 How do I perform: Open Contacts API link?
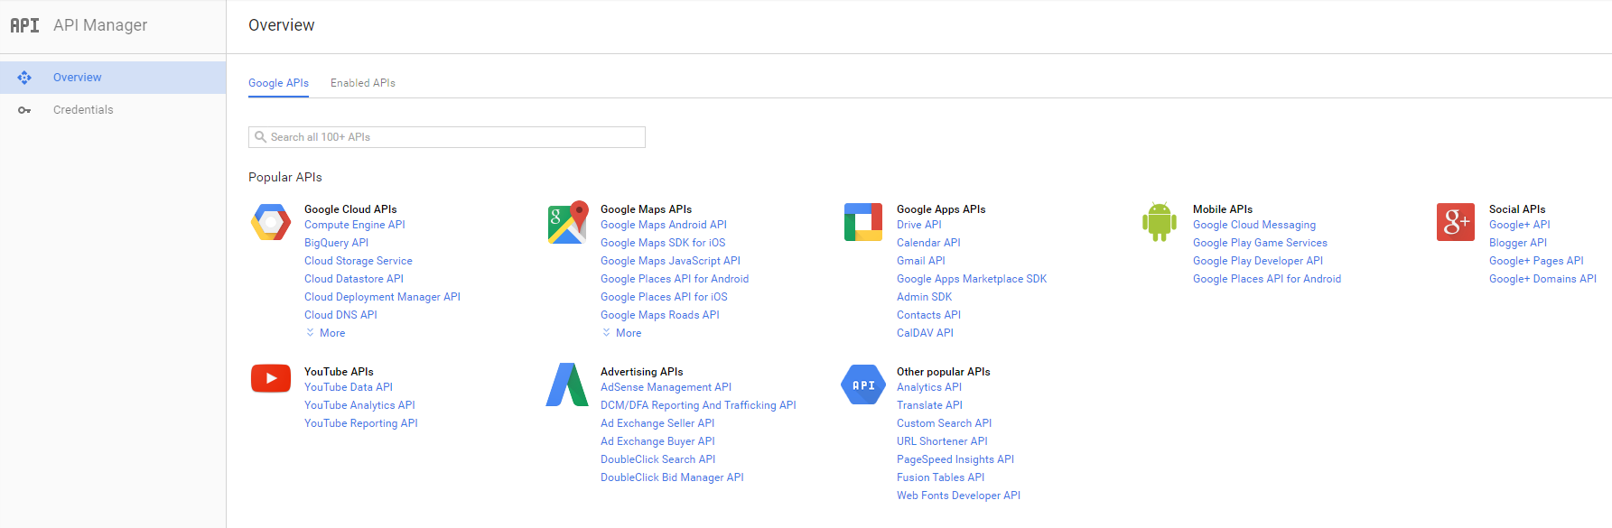(929, 315)
